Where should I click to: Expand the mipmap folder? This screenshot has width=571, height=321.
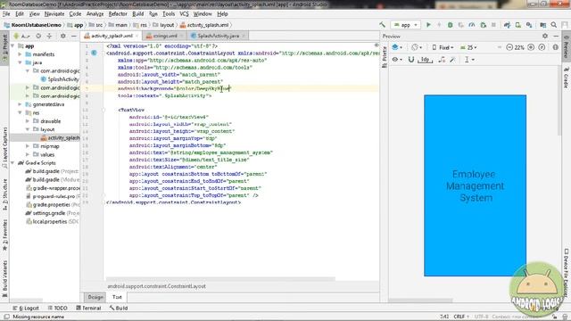[x=28, y=146]
